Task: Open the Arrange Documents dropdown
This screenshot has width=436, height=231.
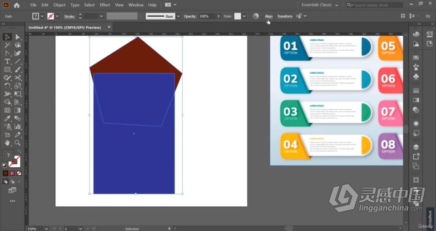Action: pos(171,5)
